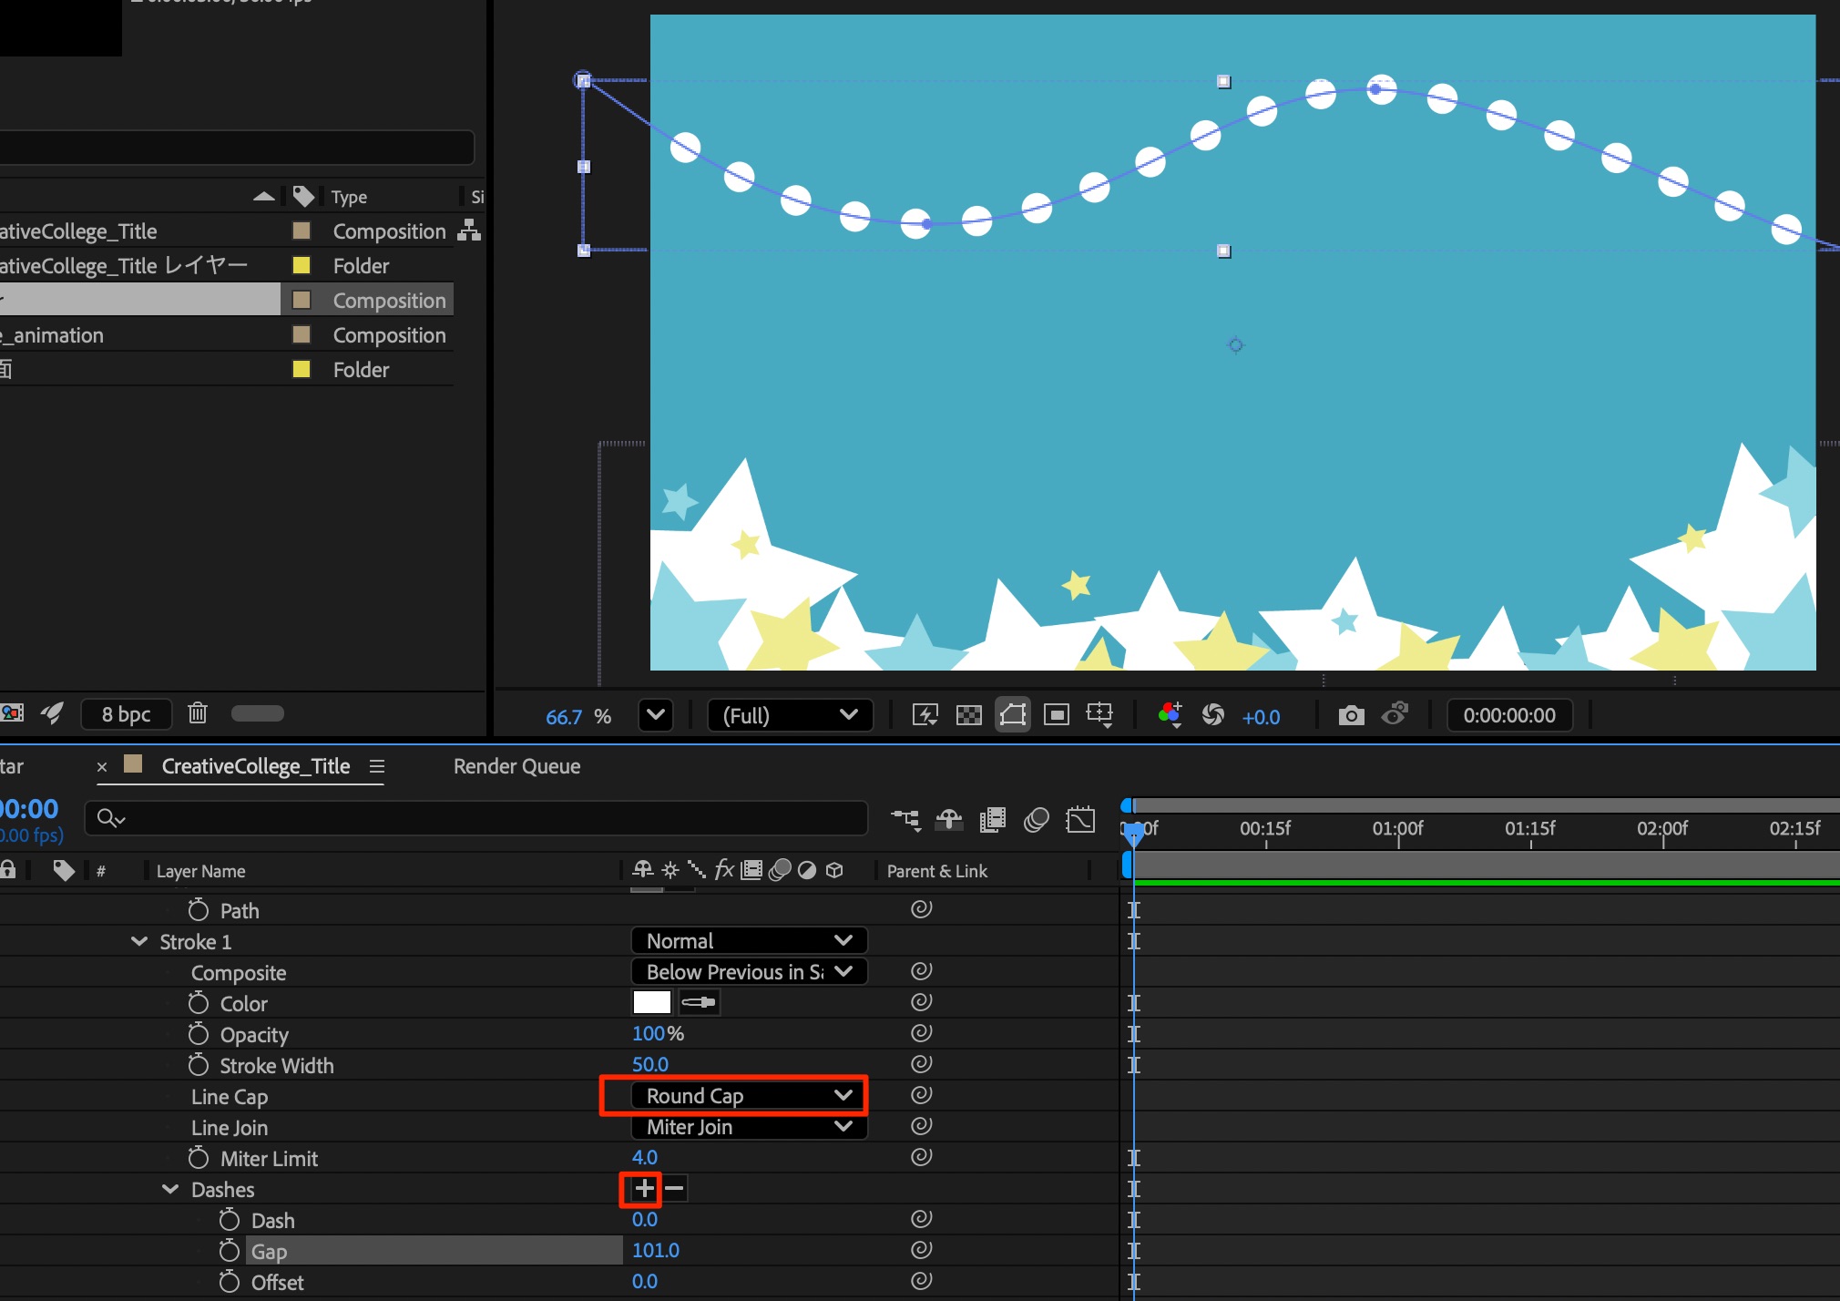1840x1301 pixels.
Task: Open the Line Join Miter Join dropdown
Action: coord(748,1127)
